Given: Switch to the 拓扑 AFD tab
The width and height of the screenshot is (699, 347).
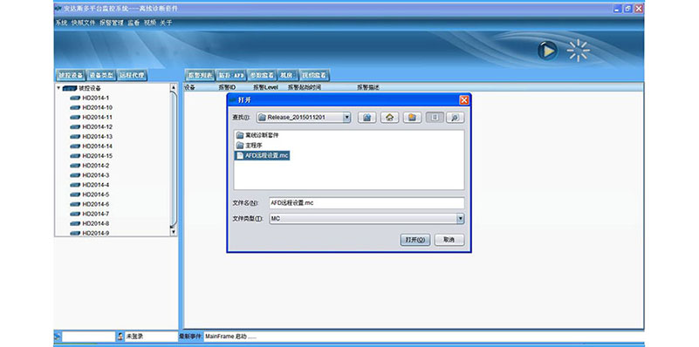Looking at the screenshot, I should 231,75.
